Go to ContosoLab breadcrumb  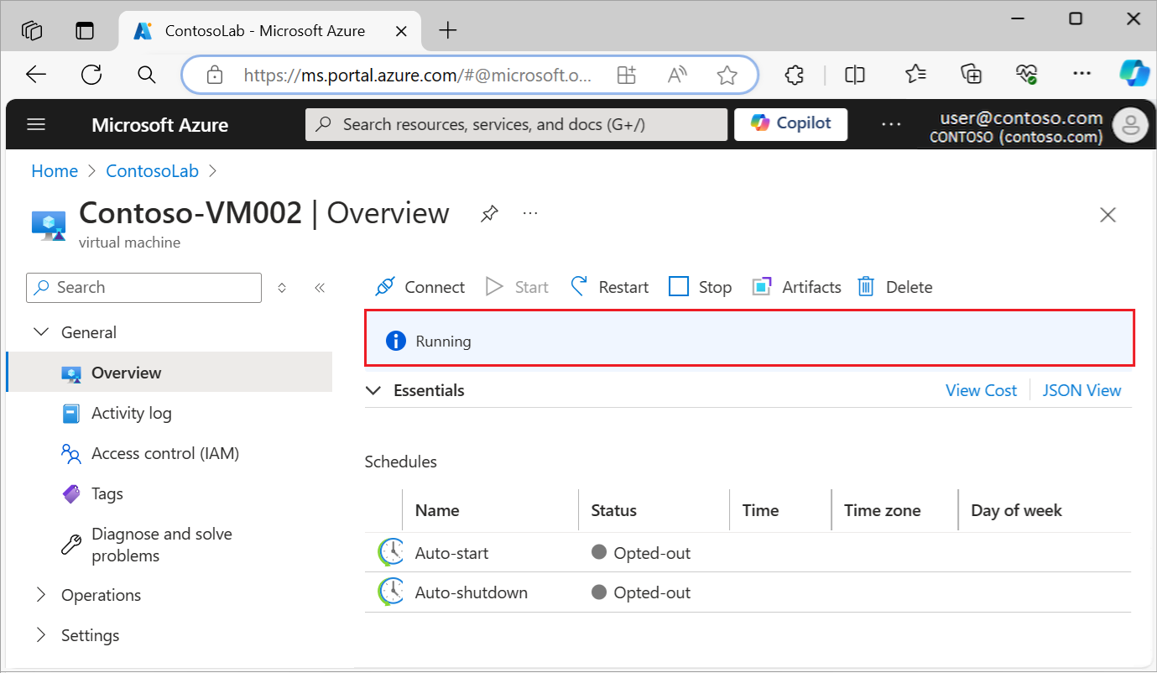(153, 171)
